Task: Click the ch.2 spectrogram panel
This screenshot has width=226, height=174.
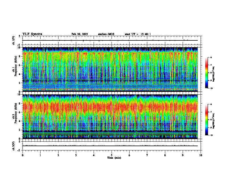Action: [110, 117]
